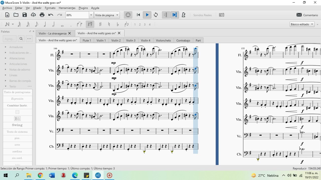The width and height of the screenshot is (321, 180).
Task: Search palettes with the magnifier icon
Action: pos(21,39)
